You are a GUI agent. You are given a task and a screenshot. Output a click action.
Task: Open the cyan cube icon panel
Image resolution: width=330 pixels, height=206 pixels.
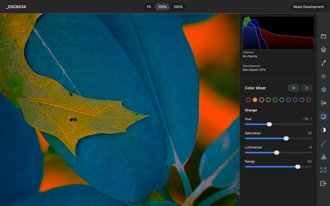324,90
